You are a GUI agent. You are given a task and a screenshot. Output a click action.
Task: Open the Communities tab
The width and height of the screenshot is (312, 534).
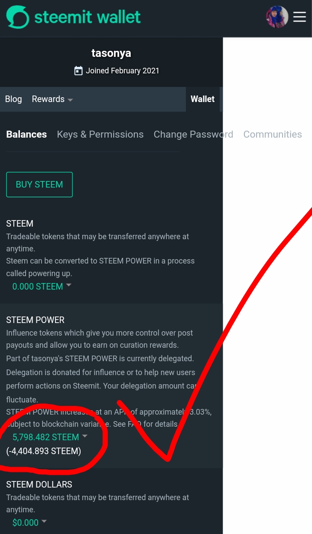coord(273,134)
